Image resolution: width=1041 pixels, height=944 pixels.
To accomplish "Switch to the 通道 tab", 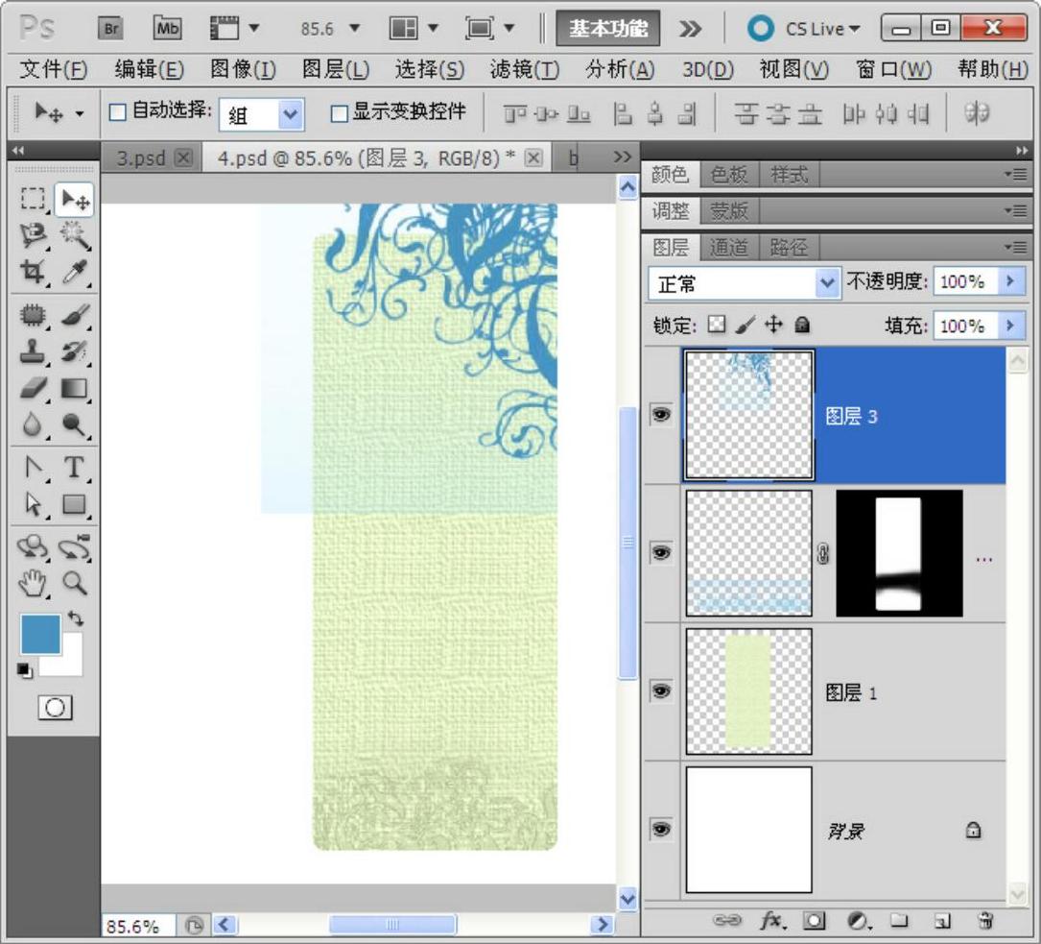I will point(727,248).
